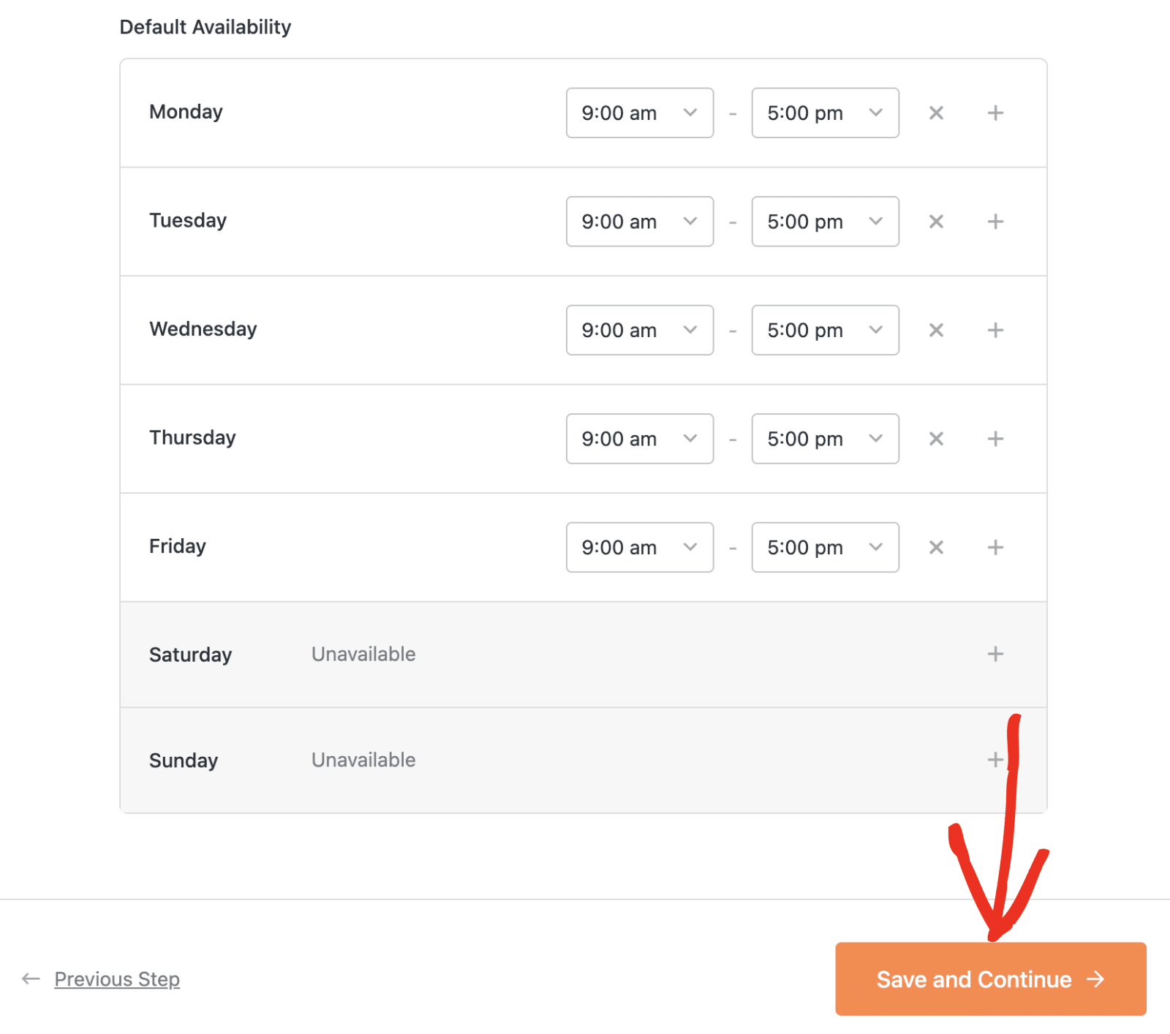The width and height of the screenshot is (1170, 1034).
Task: Open Wednesday's end time dropdown
Action: [825, 330]
